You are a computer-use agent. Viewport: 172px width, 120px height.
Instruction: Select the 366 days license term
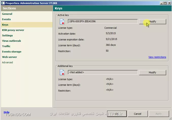(x=111, y=45)
